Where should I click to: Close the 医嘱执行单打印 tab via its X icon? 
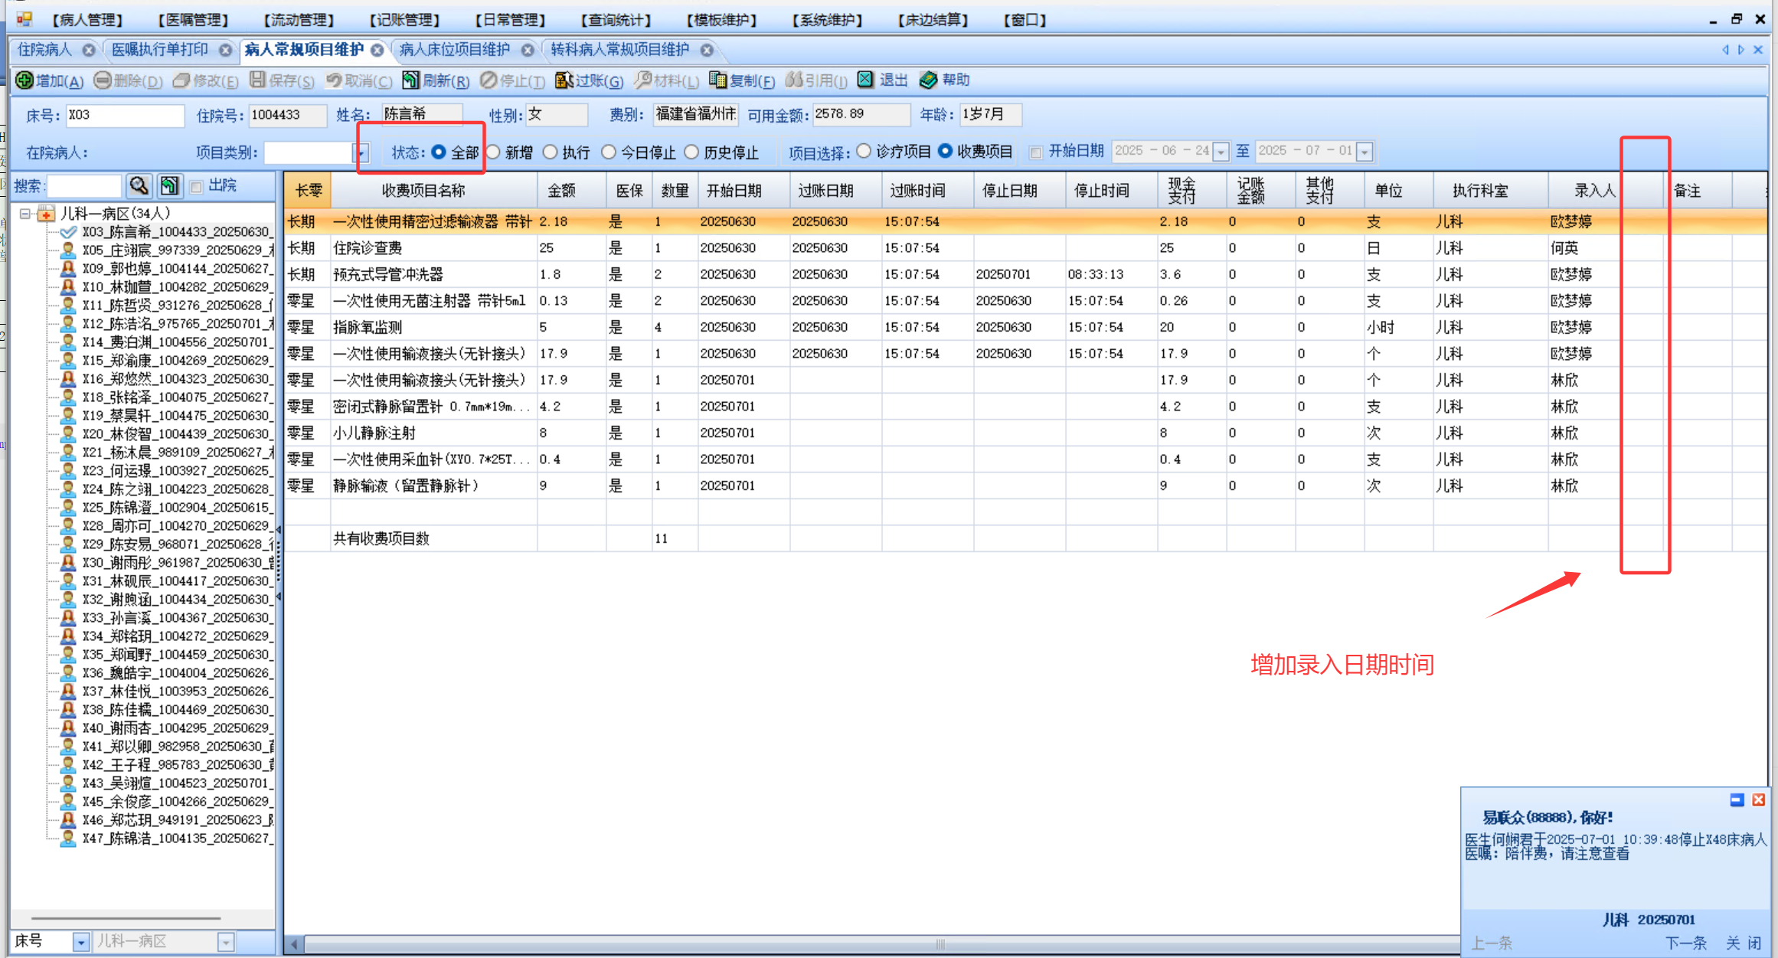(x=225, y=51)
